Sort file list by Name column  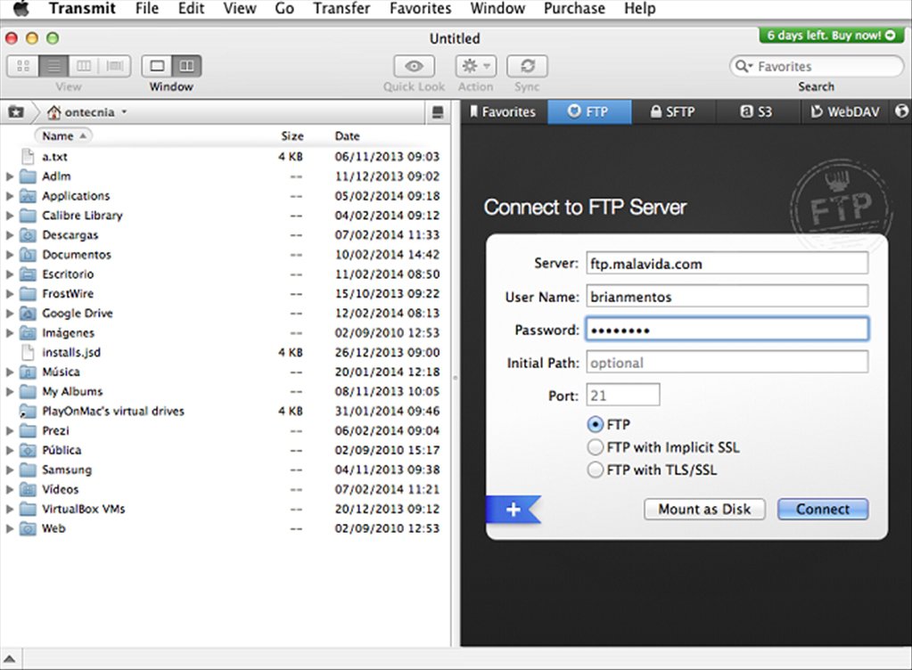pos(64,136)
